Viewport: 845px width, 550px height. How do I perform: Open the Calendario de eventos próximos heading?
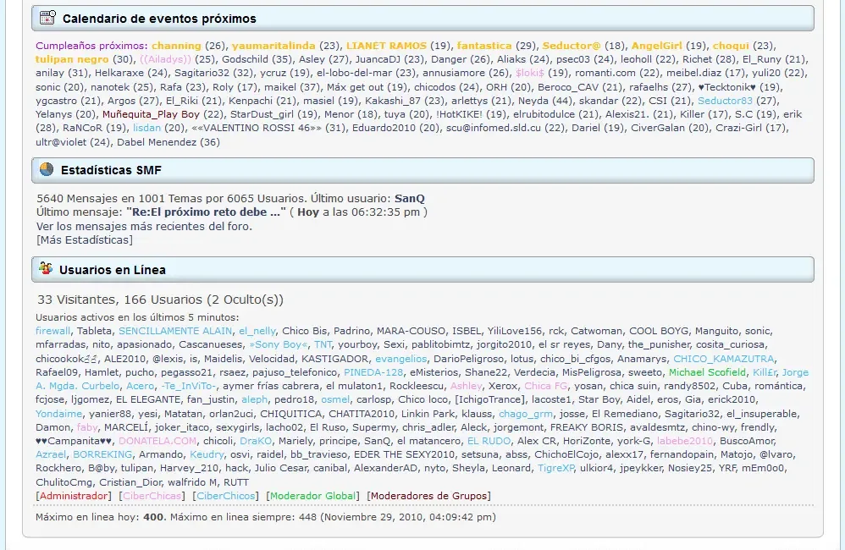click(159, 19)
